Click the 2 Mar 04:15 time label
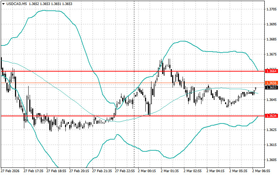 [x=215, y=171]
